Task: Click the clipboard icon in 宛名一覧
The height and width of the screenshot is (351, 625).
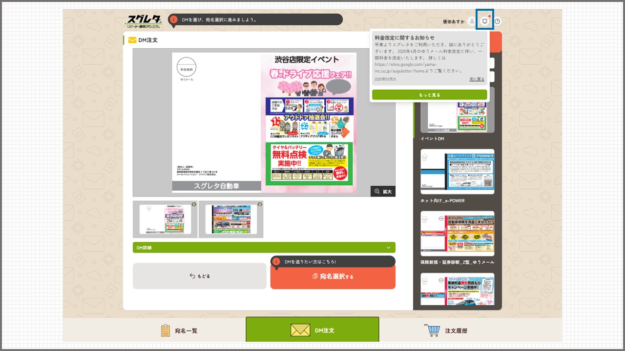Action: click(166, 330)
